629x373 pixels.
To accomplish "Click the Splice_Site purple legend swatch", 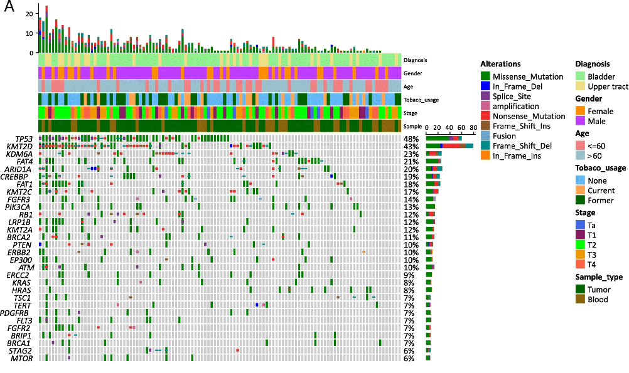I will 485,96.
